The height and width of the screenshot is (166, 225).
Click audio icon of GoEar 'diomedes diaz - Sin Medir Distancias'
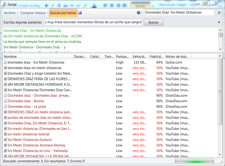(x=5, y=62)
